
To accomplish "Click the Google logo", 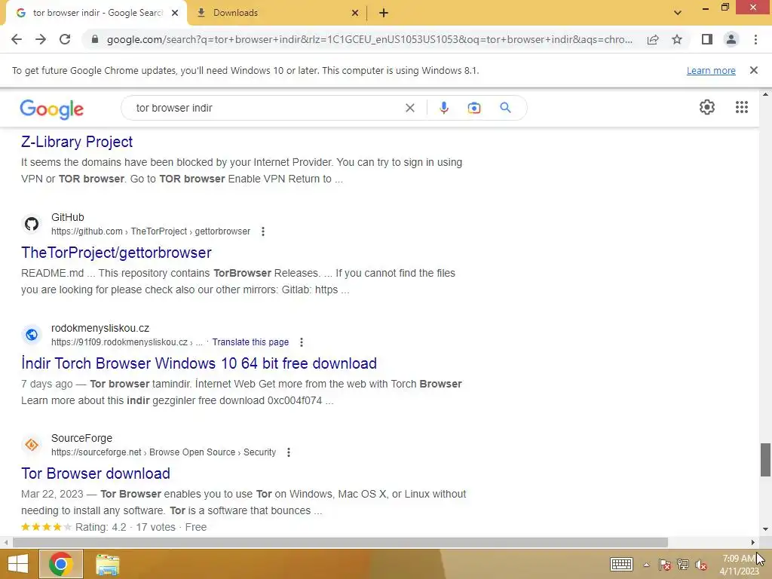I will click(x=52, y=109).
